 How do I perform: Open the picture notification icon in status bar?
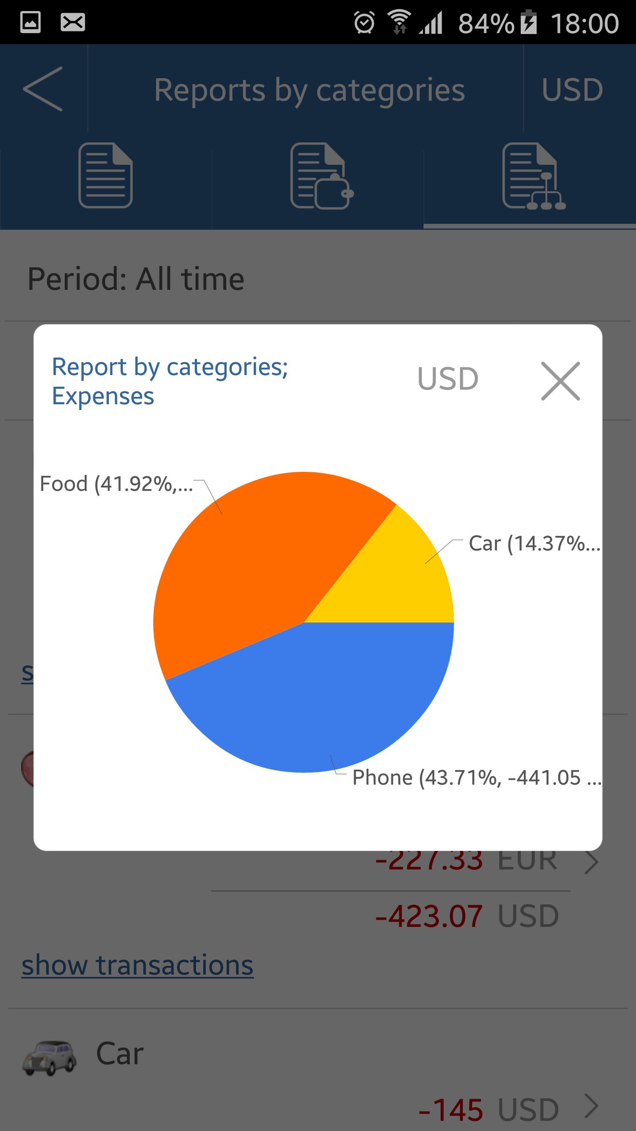[x=30, y=22]
